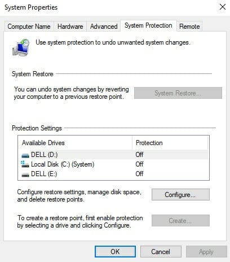
Task: Select the DELL (D:) drive row
Action: click(x=113, y=155)
